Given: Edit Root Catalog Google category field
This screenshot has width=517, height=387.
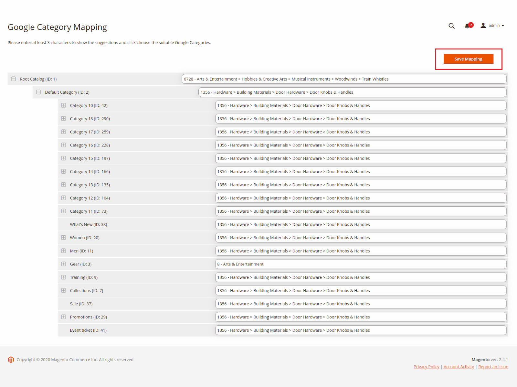Looking at the screenshot, I should pos(344,79).
